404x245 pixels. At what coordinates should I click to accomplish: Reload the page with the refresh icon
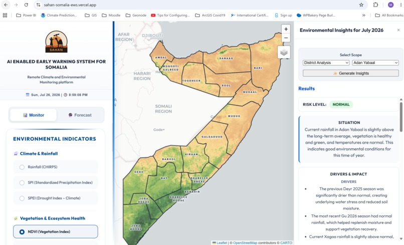click(26, 5)
